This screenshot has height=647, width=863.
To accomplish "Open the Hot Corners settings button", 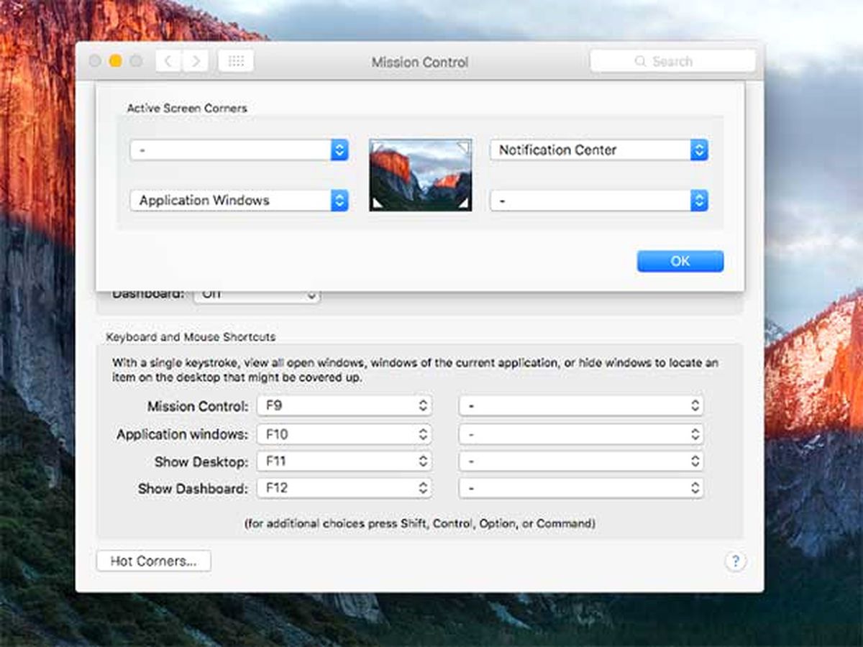I will (x=152, y=561).
